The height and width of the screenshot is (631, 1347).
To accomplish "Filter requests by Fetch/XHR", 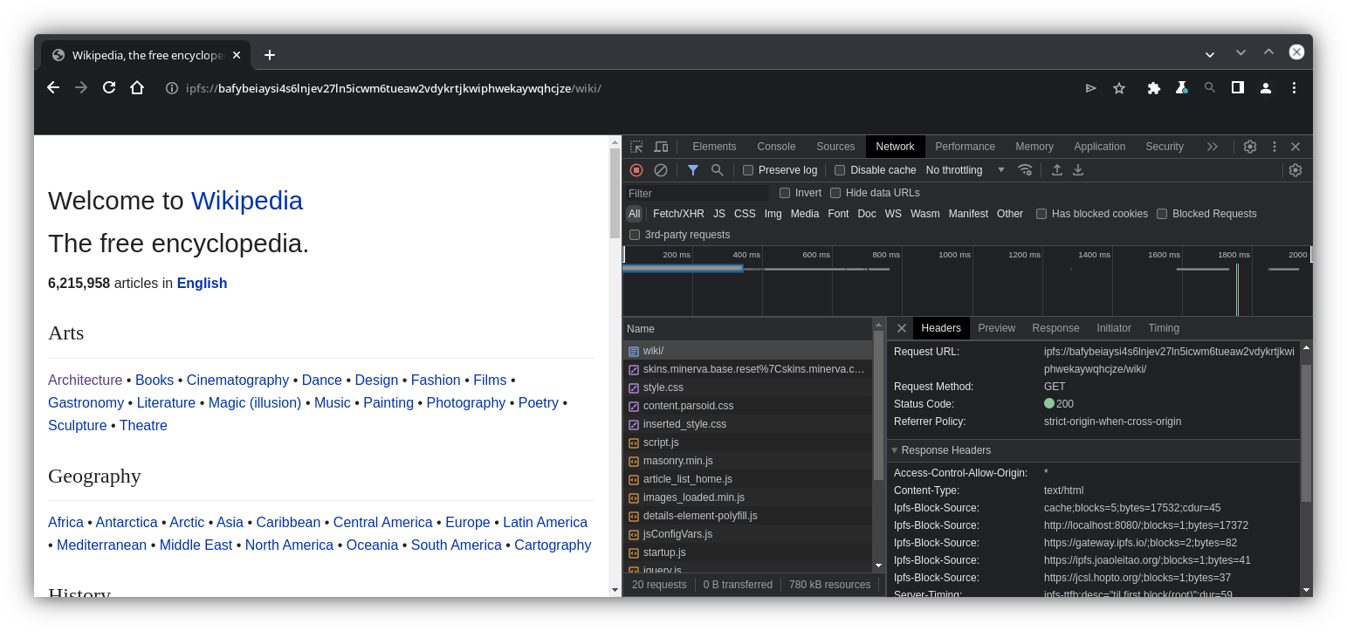I will 678,214.
